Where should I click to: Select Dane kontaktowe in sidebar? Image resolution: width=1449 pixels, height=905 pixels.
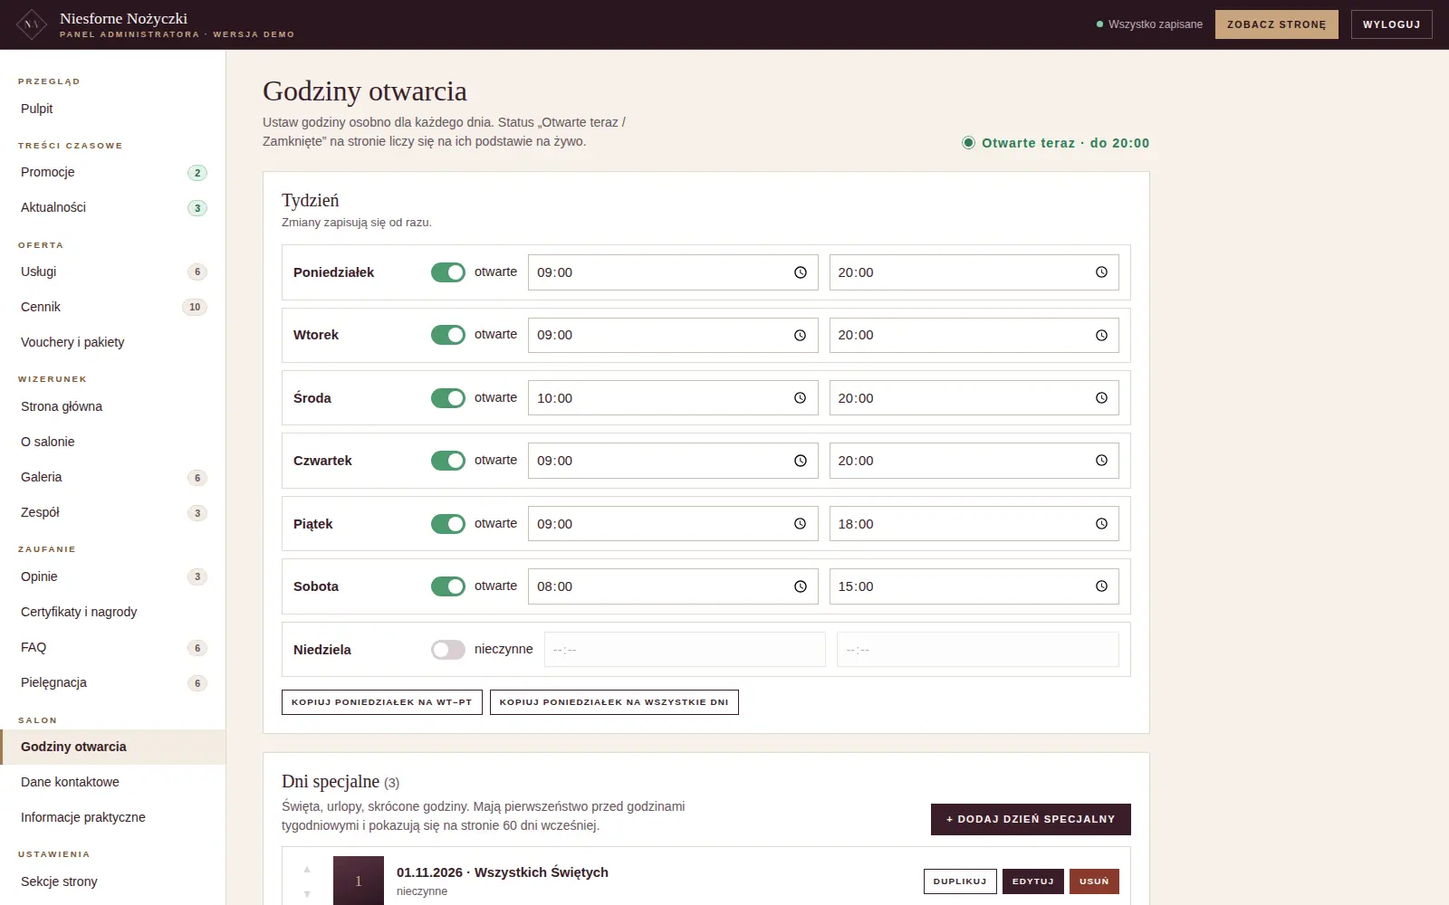[x=113, y=782]
